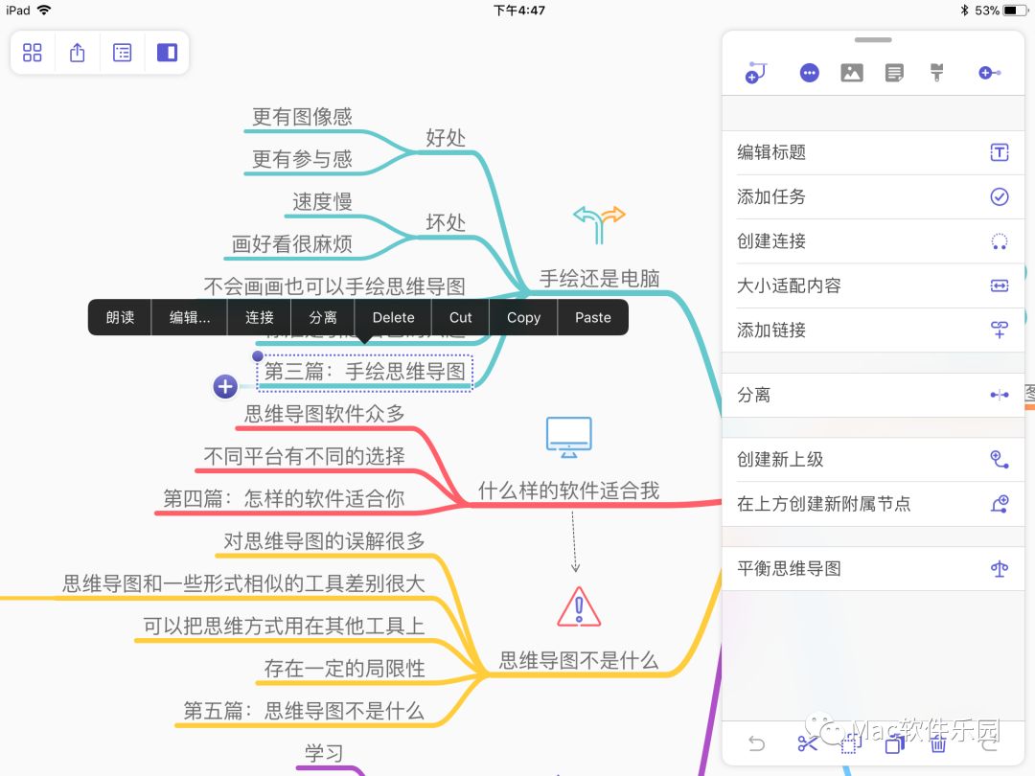Toggle the side panel icon
This screenshot has width=1035, height=776.
pyautogui.click(x=167, y=52)
